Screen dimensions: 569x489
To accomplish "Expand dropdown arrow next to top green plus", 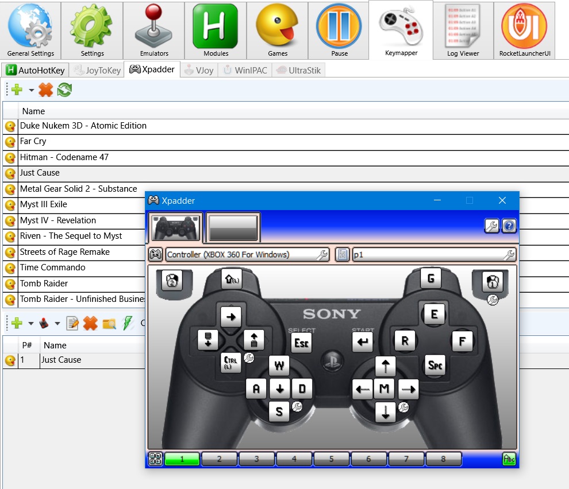I will [x=31, y=91].
